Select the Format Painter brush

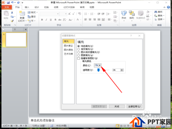12,21
